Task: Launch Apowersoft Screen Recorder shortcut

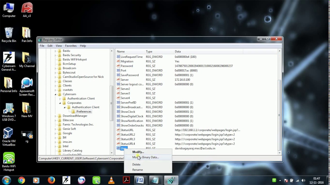Action: click(27, 87)
